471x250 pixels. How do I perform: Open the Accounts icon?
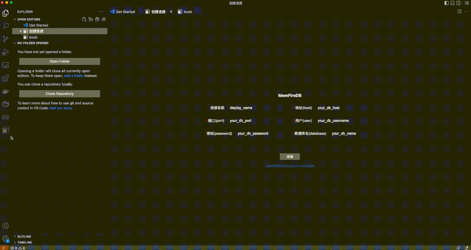pos(5,226)
